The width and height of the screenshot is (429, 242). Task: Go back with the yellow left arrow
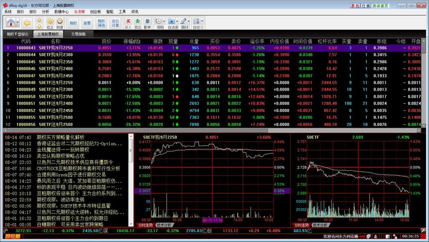click(x=27, y=23)
